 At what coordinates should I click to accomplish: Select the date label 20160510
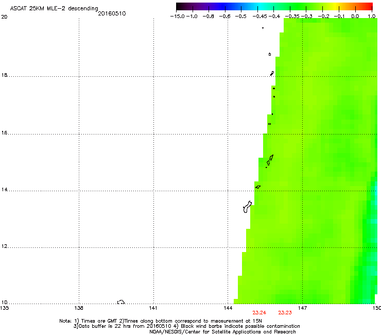[112, 13]
